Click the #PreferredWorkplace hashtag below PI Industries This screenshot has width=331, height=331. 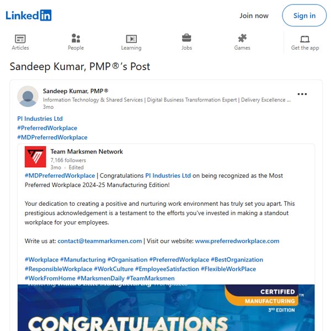coord(47,128)
